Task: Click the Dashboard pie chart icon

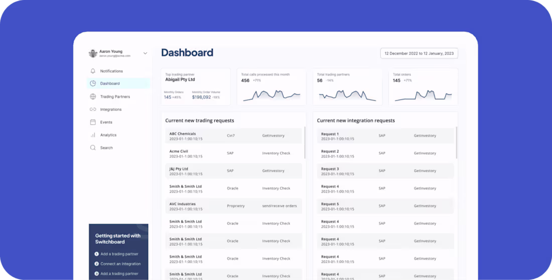Action: coord(93,83)
